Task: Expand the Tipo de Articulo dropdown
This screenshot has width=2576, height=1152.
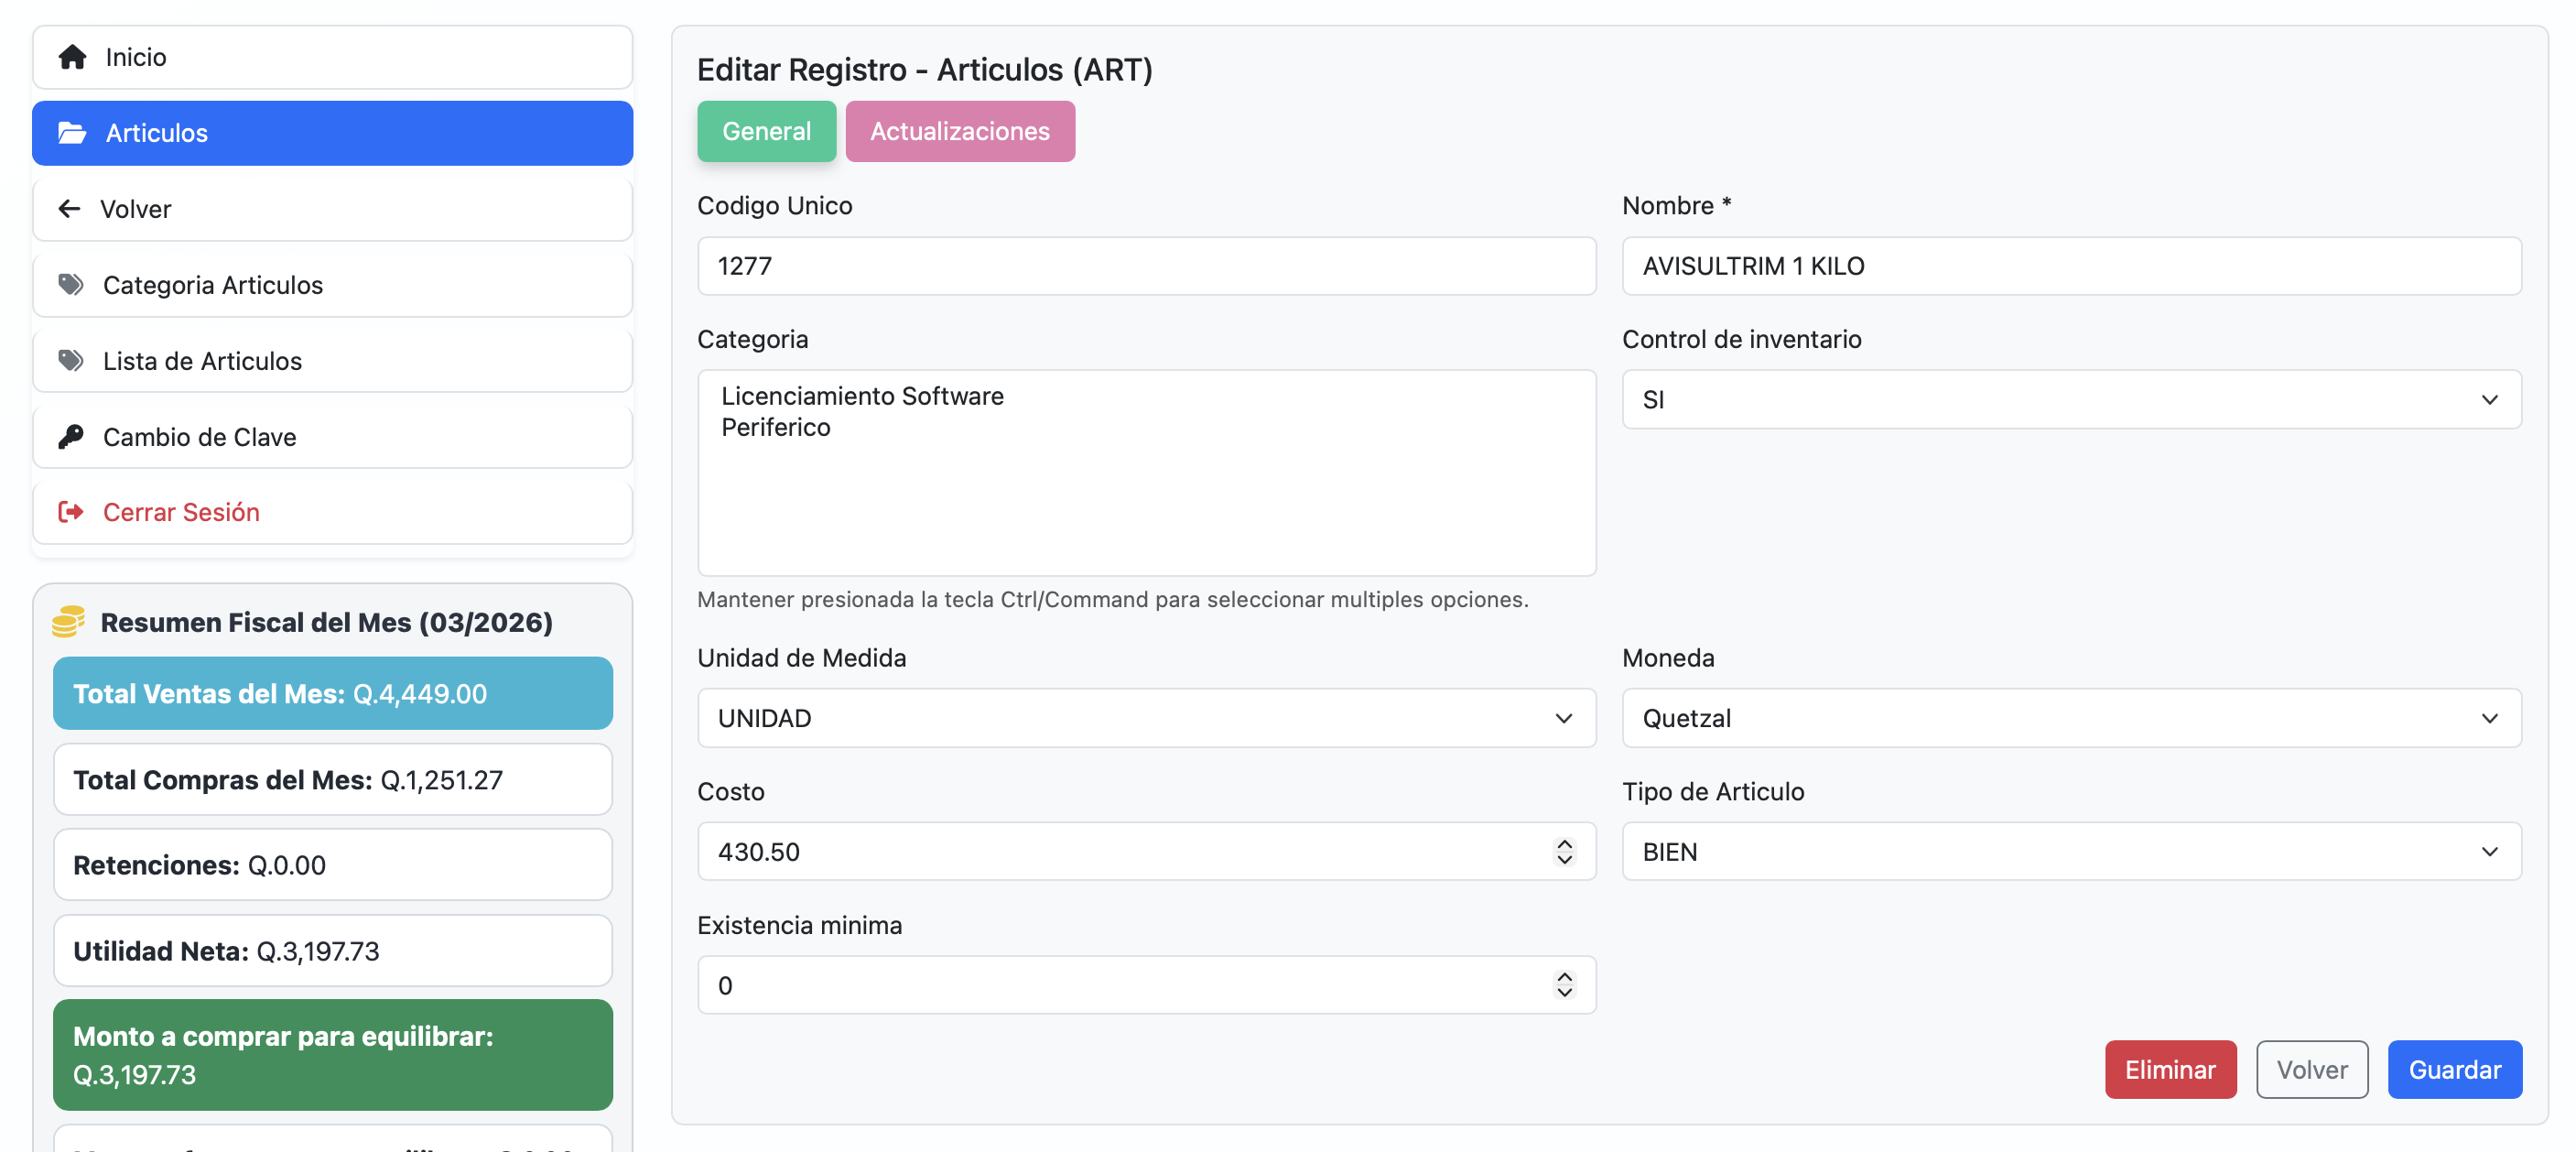Action: click(x=2070, y=852)
